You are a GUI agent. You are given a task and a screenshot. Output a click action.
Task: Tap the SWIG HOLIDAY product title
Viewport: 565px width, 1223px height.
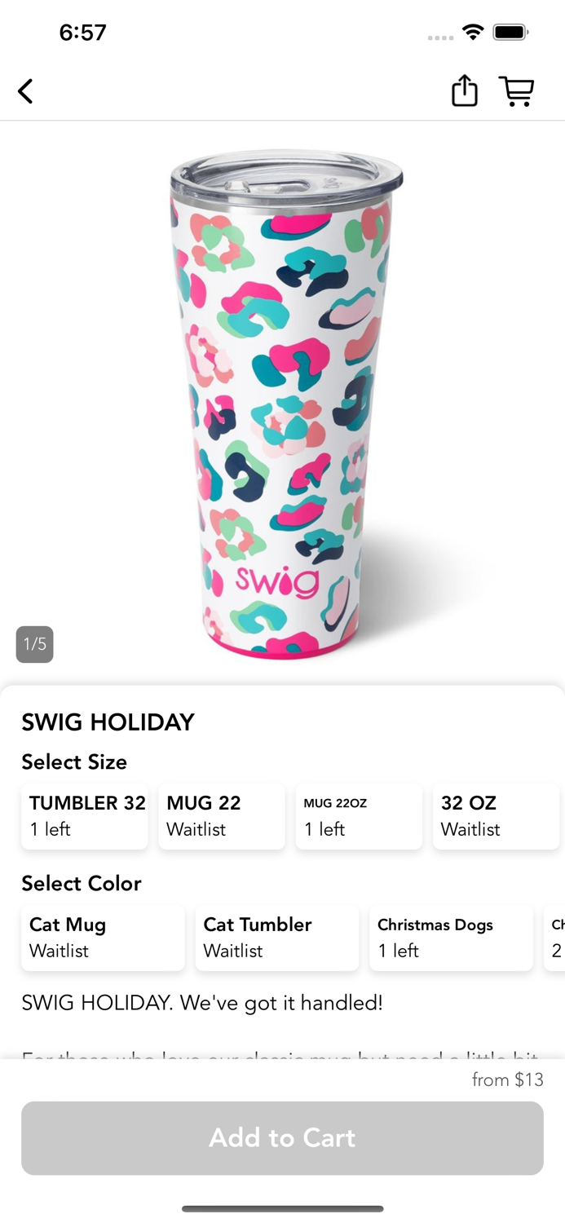(x=108, y=722)
